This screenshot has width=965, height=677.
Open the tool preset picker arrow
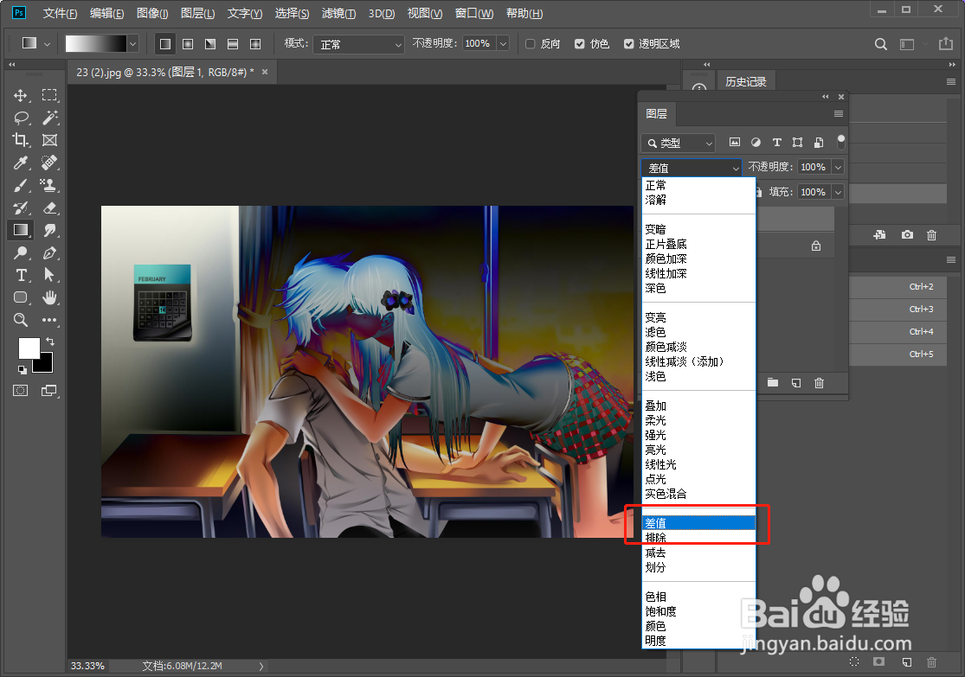tap(47, 43)
